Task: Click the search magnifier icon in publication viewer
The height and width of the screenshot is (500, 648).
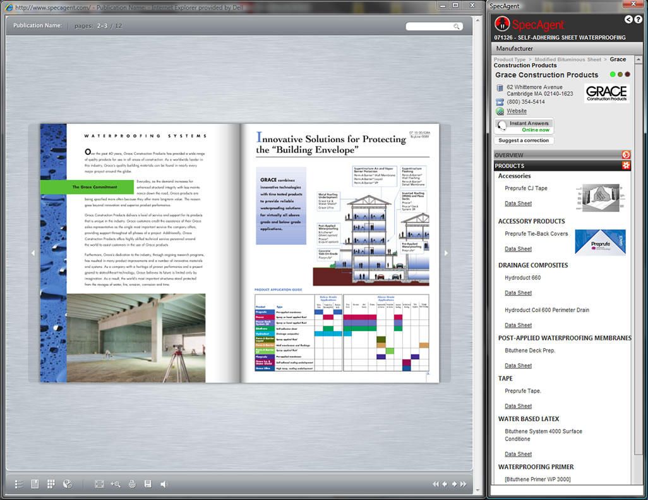Action: coord(456,27)
